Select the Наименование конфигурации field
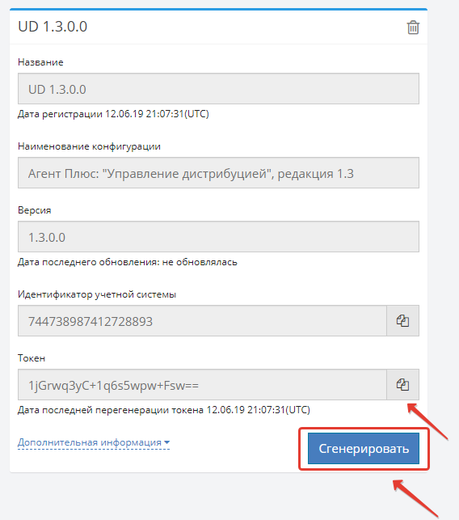The width and height of the screenshot is (459, 520). point(218,173)
